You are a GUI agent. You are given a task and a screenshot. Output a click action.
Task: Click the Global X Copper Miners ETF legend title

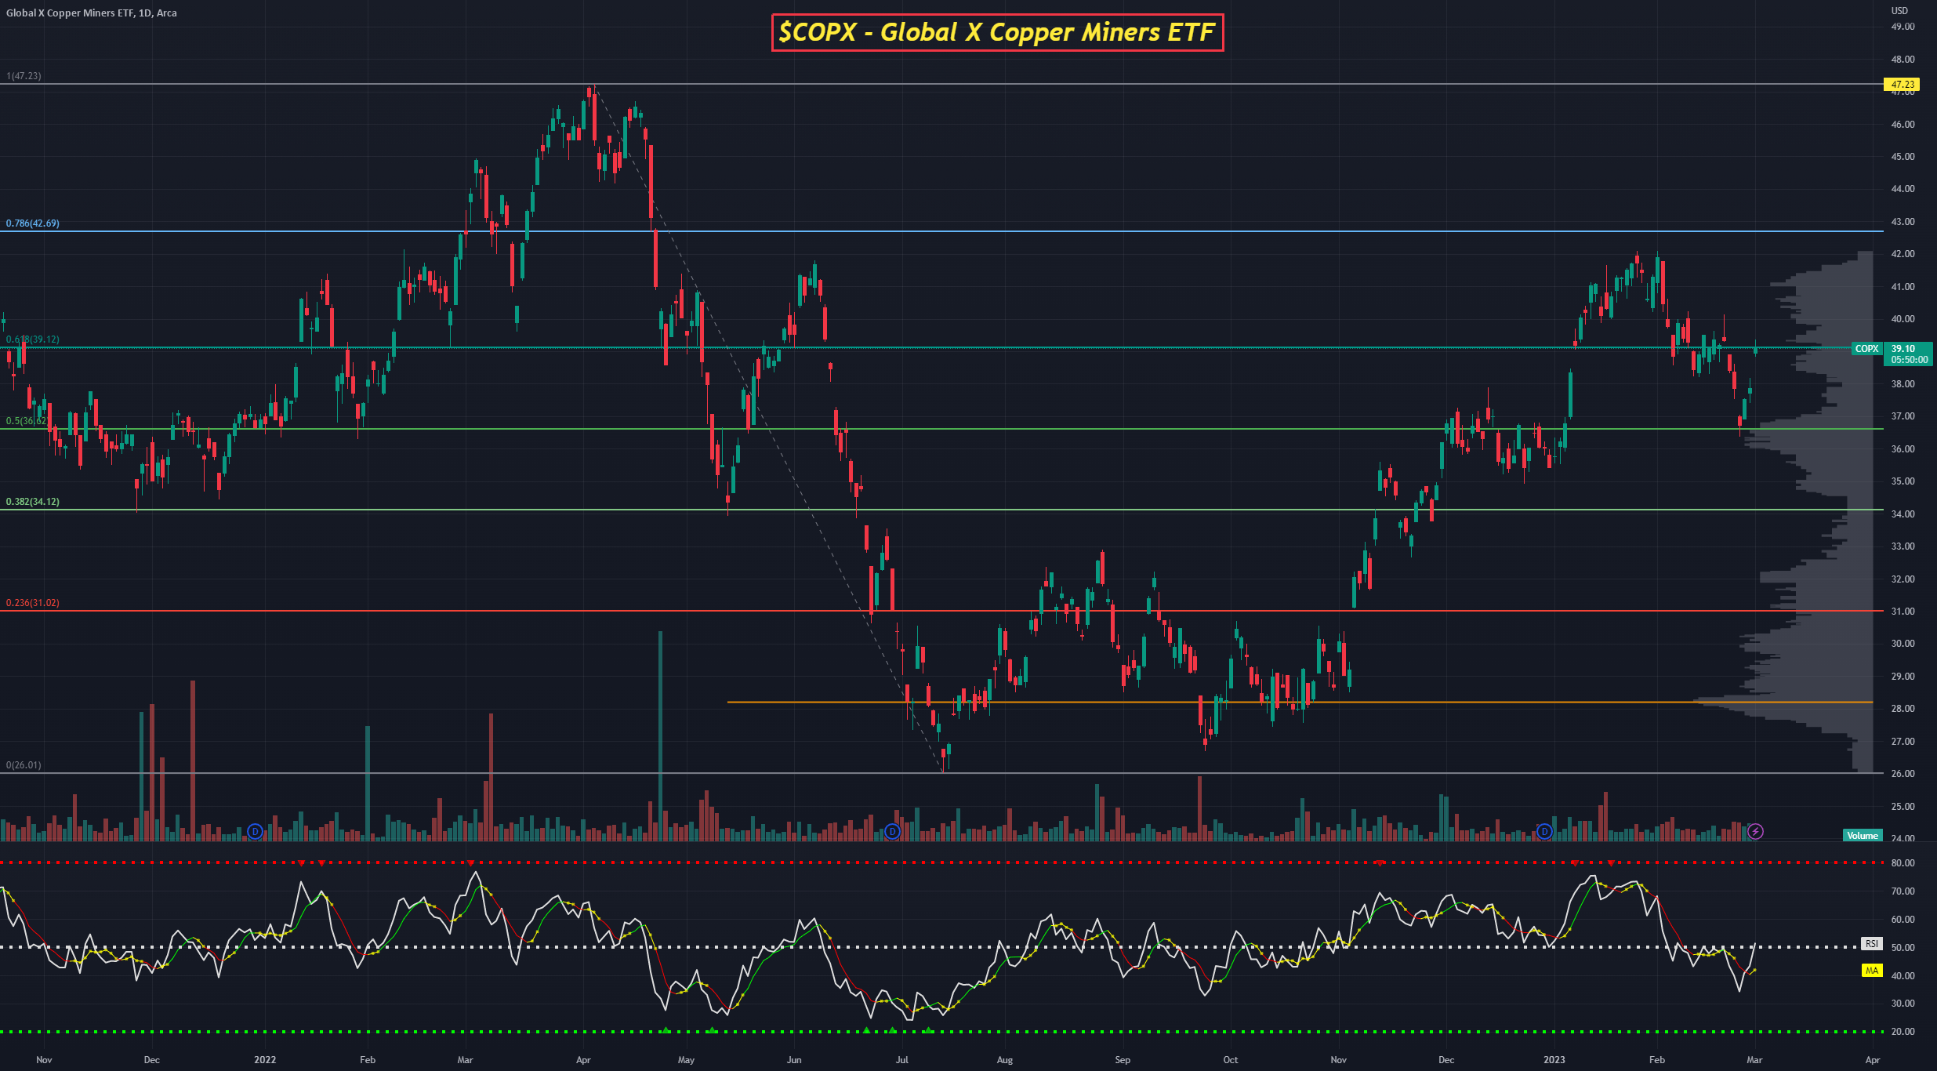point(71,13)
